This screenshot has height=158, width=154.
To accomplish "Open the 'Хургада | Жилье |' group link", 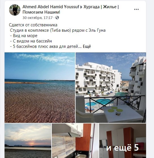I will [x=101, y=7].
